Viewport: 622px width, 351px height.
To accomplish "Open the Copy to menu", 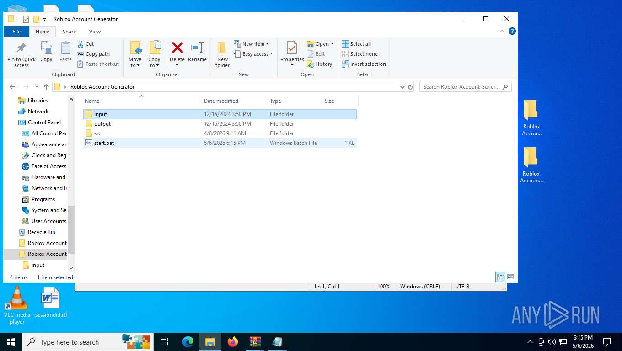I will (155, 54).
